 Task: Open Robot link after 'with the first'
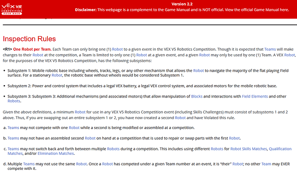tap(234, 138)
